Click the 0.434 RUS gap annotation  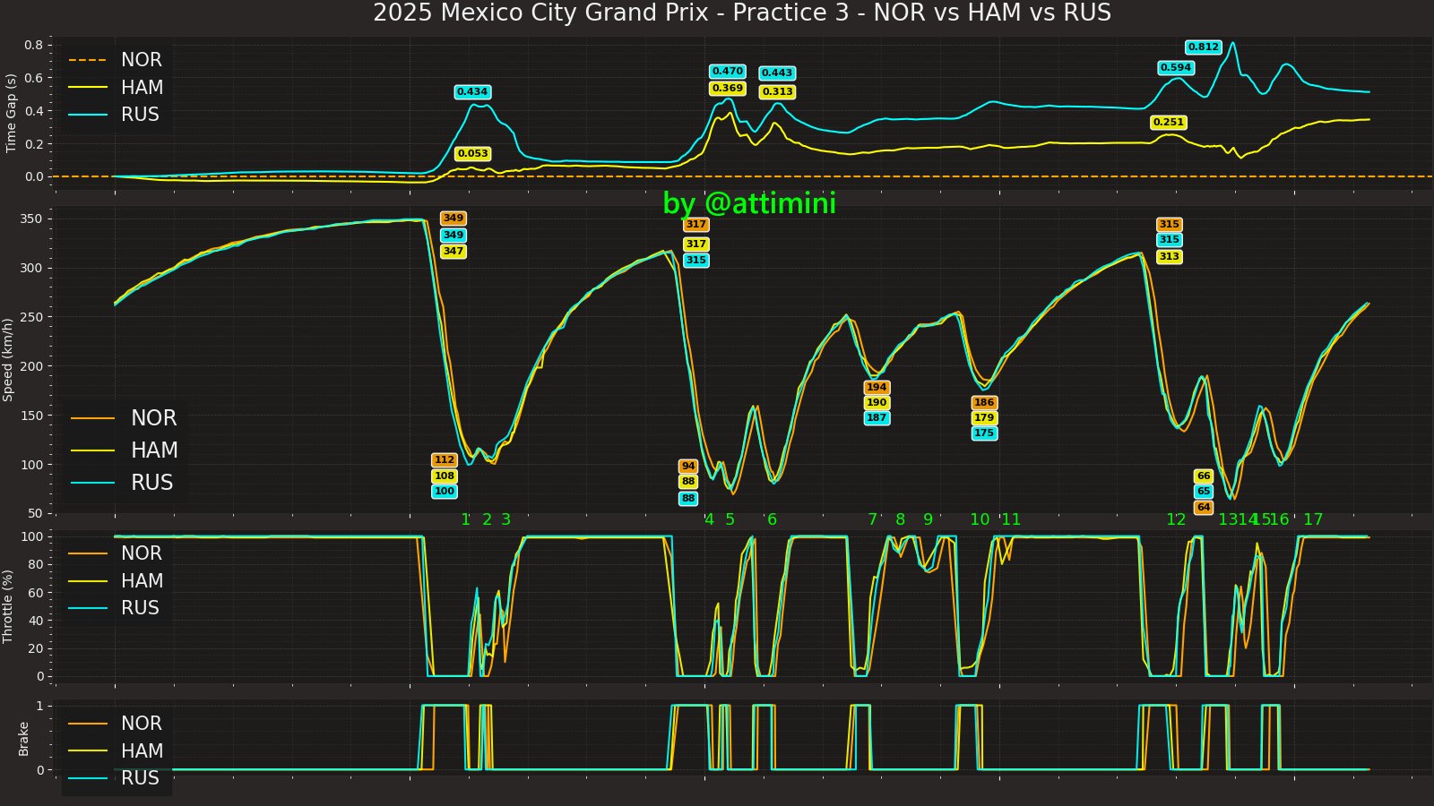click(x=472, y=92)
